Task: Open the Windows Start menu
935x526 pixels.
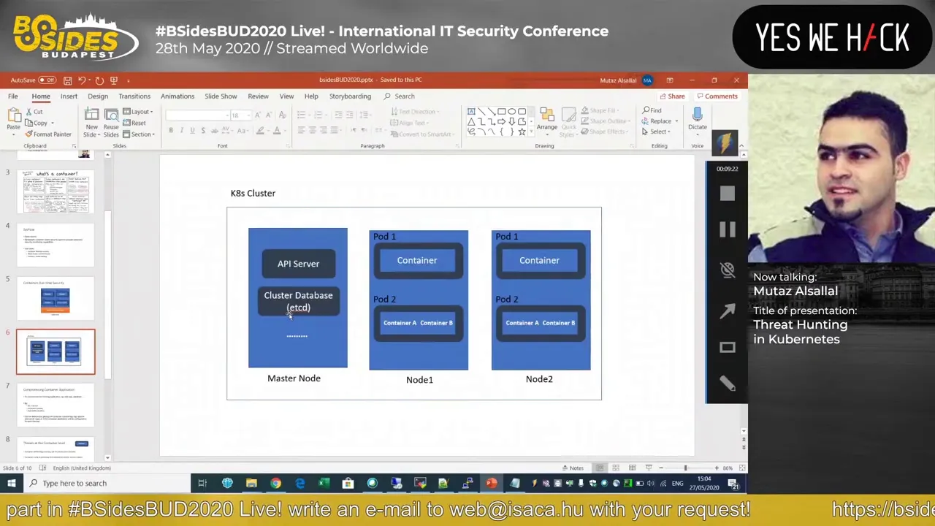Action: [x=12, y=483]
